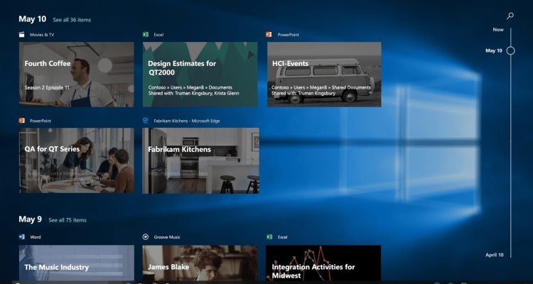Open the Timeline search icon
The image size is (533, 284).
(510, 16)
